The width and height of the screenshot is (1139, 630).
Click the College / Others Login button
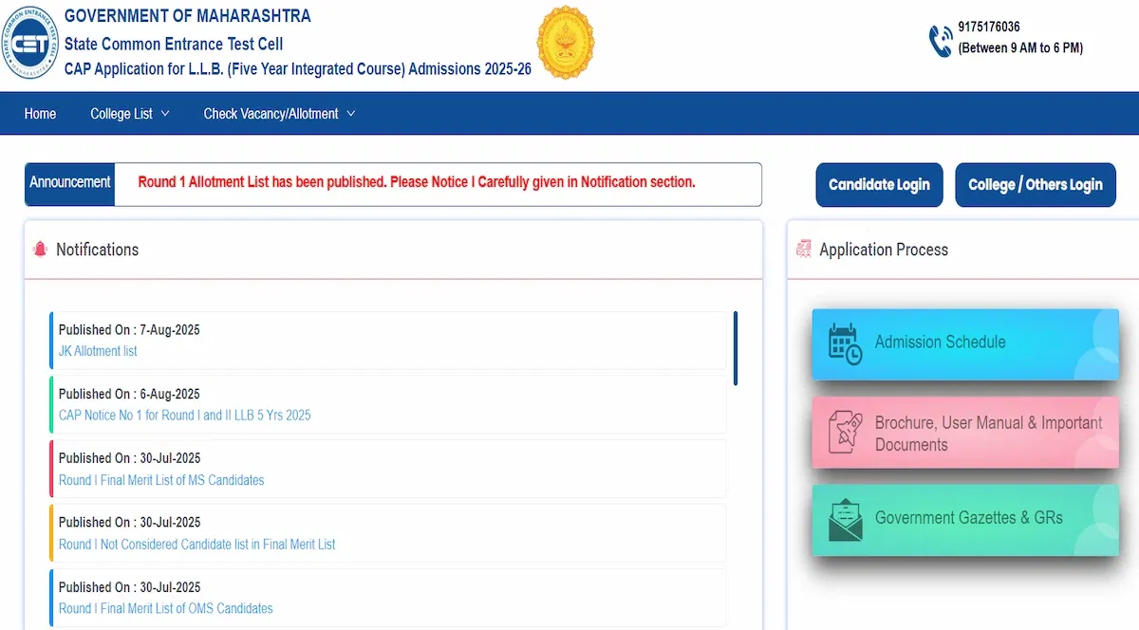(x=1036, y=184)
